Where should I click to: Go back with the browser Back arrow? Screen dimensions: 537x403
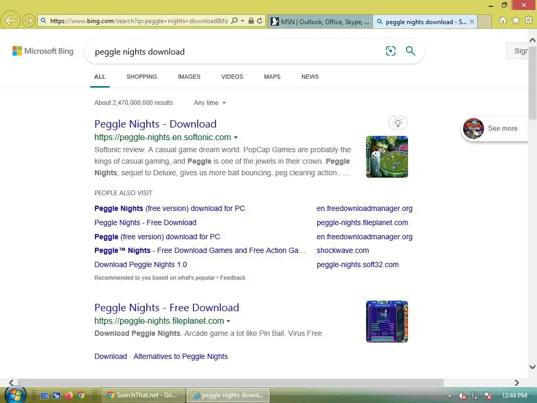10,20
